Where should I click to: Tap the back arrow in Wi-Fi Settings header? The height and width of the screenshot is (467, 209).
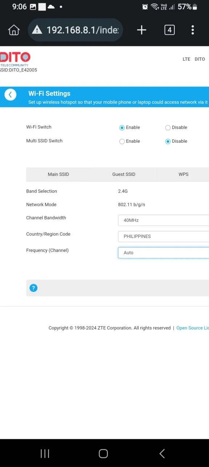[x=10, y=95]
